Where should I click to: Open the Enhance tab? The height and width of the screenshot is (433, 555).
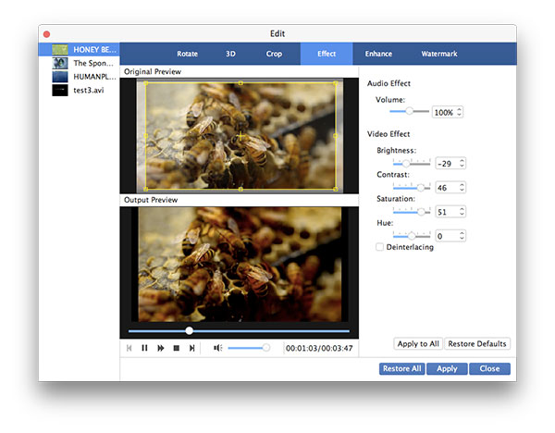378,54
